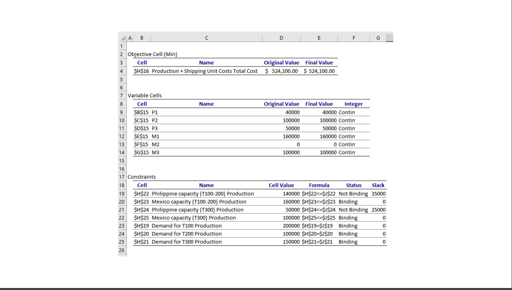
Task: Click 'Demand for T300 Production' row name
Action: point(186,242)
